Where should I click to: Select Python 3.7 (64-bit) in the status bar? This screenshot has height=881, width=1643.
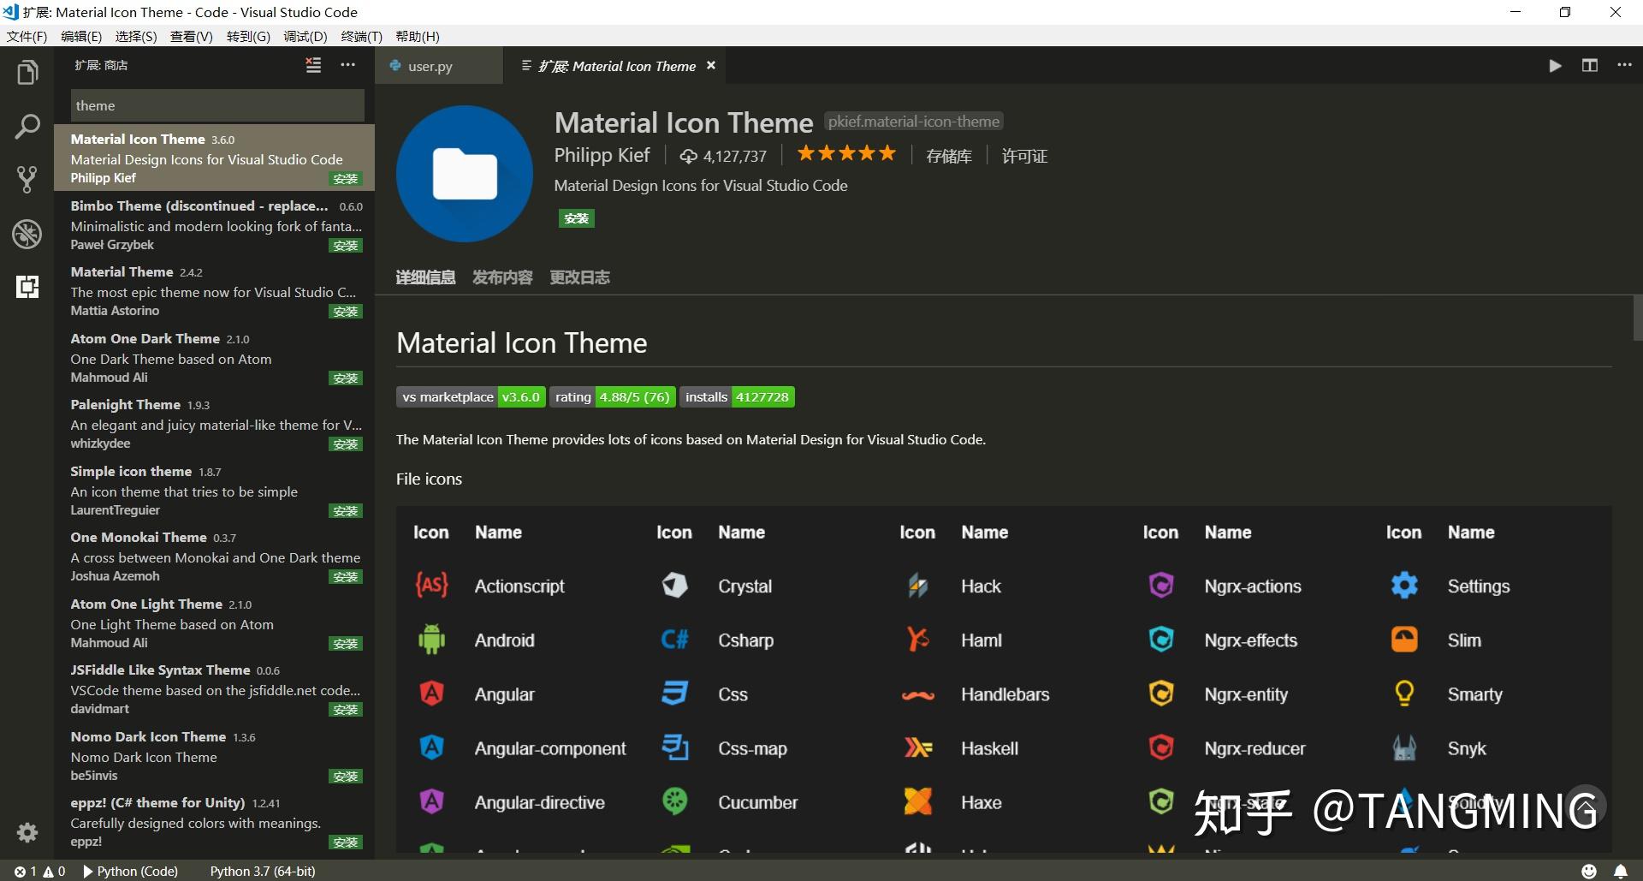point(262,871)
